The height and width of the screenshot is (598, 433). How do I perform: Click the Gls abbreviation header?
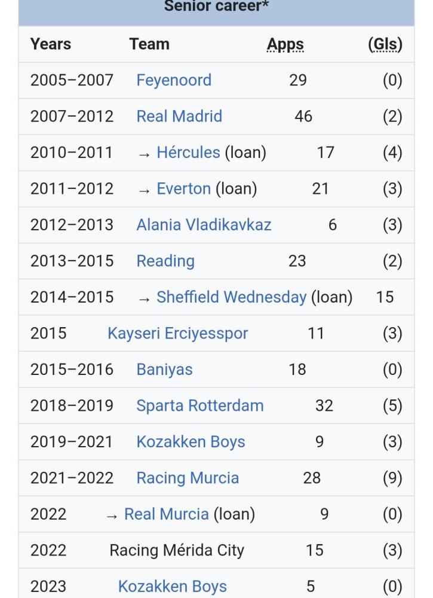point(385,44)
